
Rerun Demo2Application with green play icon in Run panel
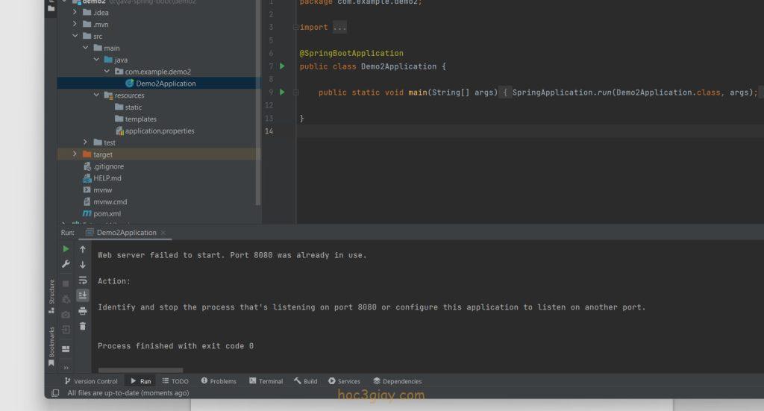coord(66,249)
